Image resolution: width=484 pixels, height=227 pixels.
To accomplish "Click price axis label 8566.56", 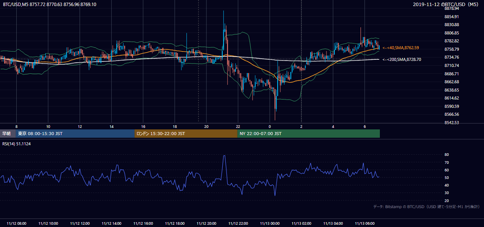I will 451,114.
